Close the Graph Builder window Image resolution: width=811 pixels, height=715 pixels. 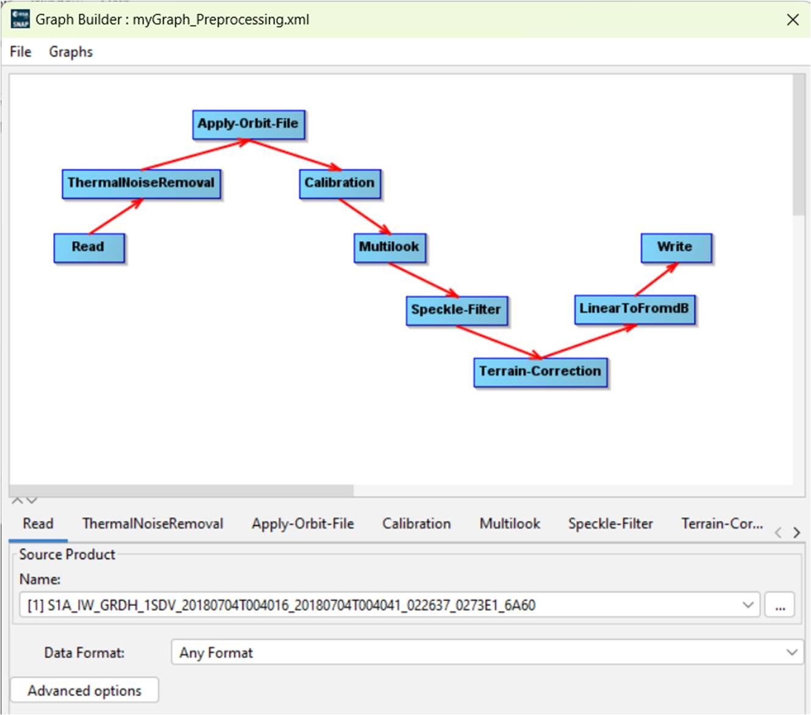[793, 19]
